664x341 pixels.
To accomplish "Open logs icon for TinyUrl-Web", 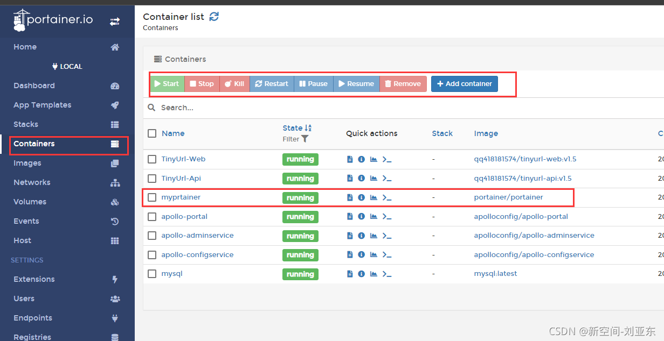I will 350,159.
